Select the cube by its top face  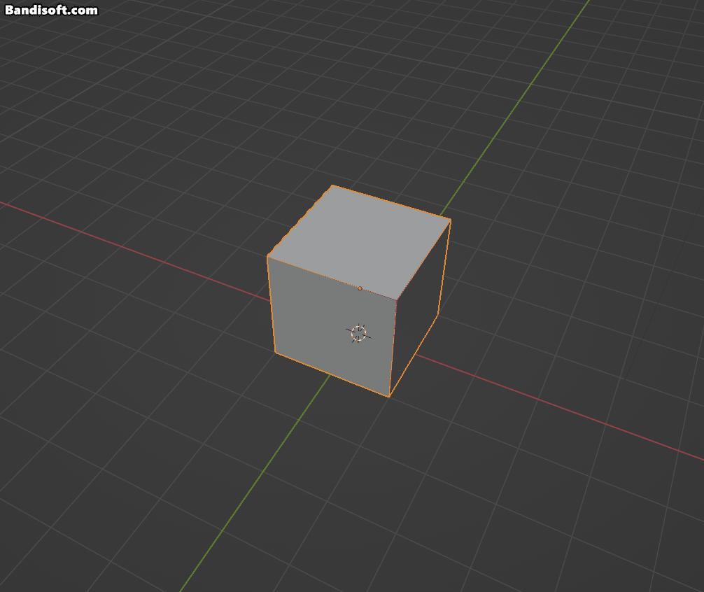(359, 242)
